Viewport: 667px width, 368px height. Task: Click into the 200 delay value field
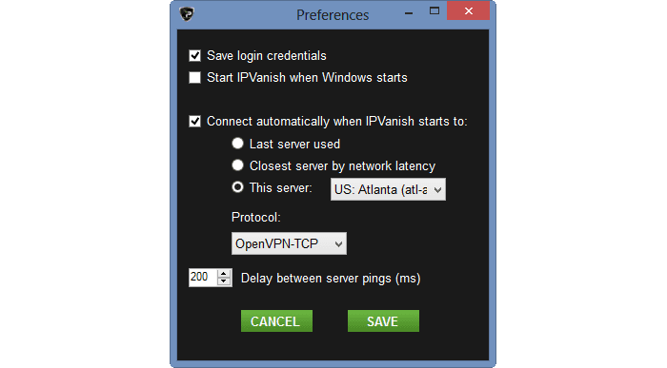click(x=203, y=278)
